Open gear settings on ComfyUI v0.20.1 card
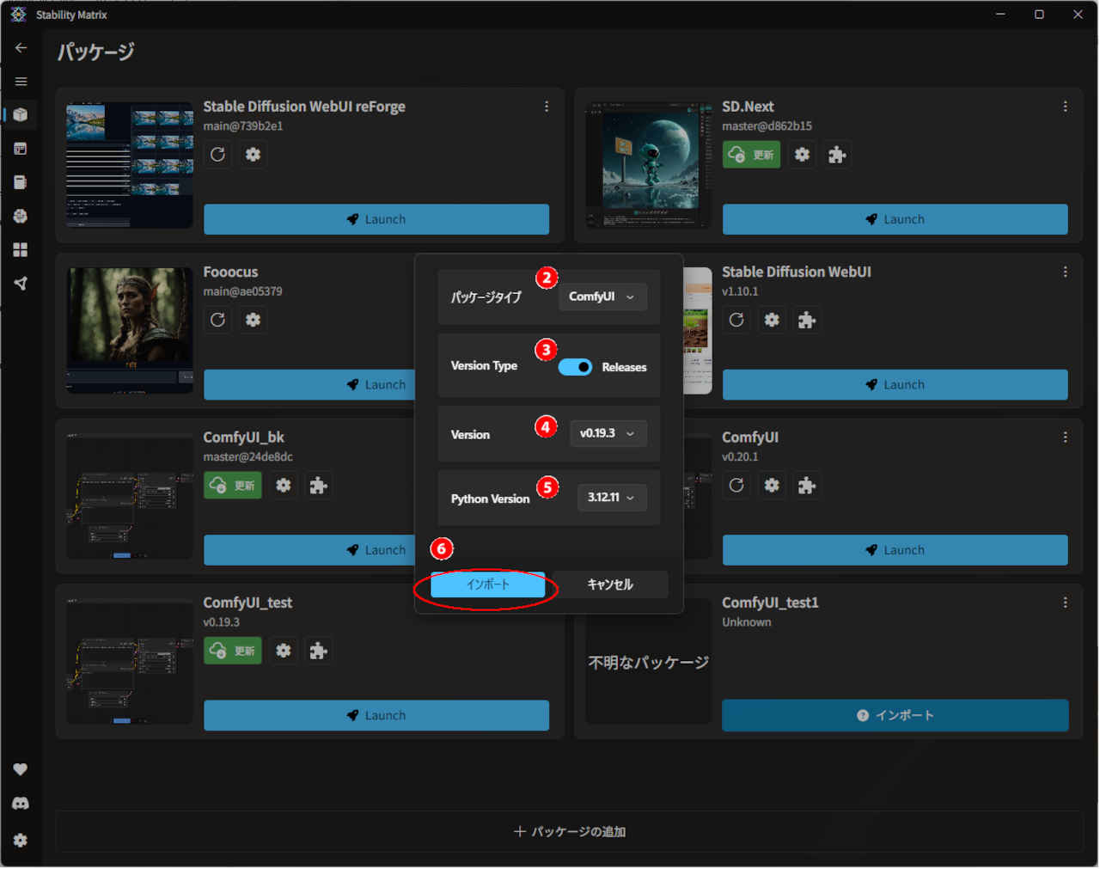Image resolution: width=1100 pixels, height=869 pixels. click(x=772, y=486)
